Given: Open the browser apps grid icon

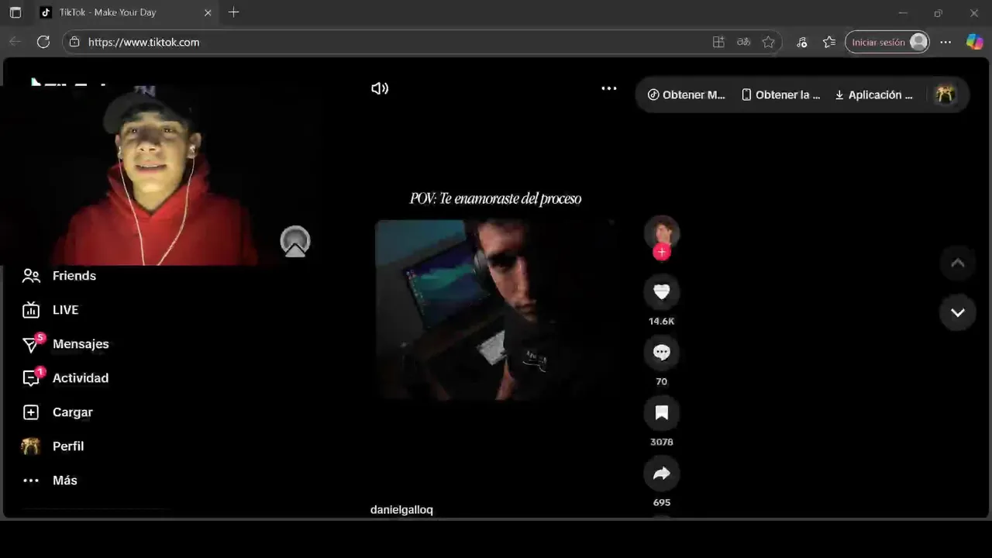Looking at the screenshot, I should [x=718, y=42].
